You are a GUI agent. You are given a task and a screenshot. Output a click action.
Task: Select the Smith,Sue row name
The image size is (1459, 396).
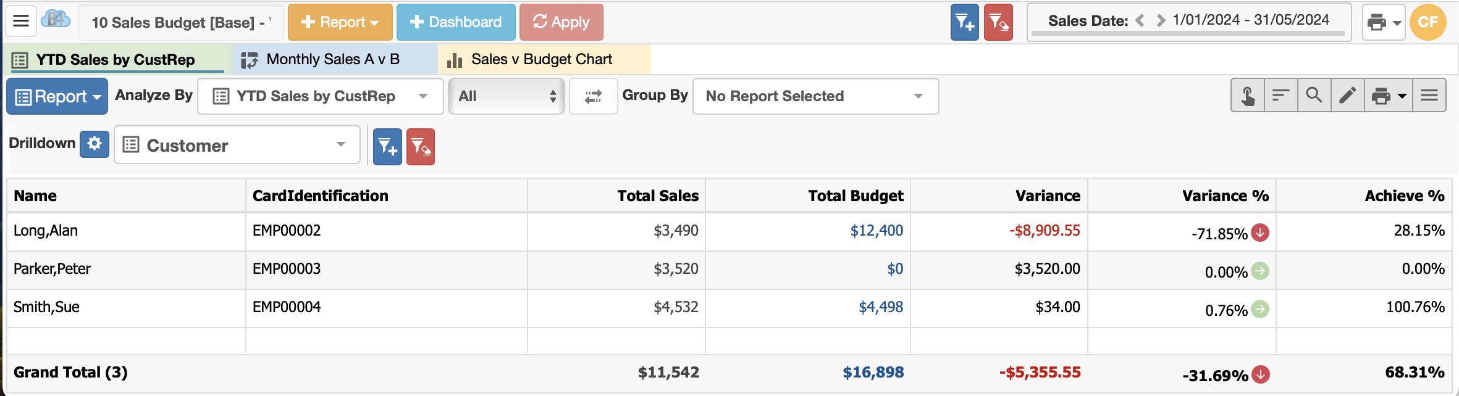click(46, 307)
